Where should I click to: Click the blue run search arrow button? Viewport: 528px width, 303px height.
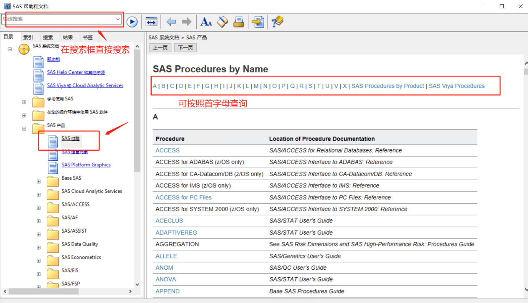pyautogui.click(x=132, y=22)
